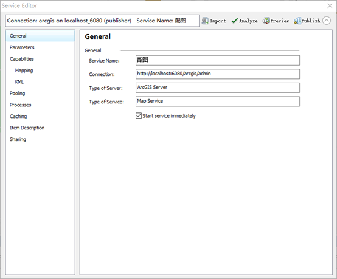Click the Import icon in toolbar
This screenshot has width=337, height=279.
tap(205, 21)
